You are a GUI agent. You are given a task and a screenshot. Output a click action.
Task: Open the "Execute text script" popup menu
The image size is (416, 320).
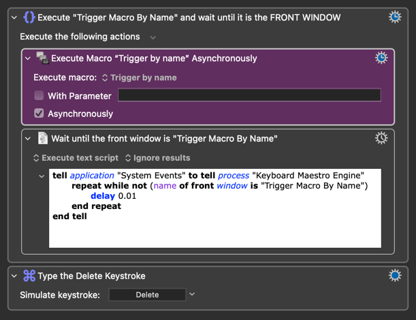[76, 158]
